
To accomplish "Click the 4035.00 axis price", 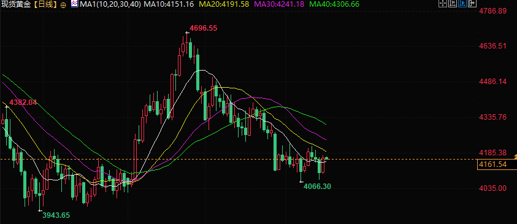I will (x=492, y=188).
